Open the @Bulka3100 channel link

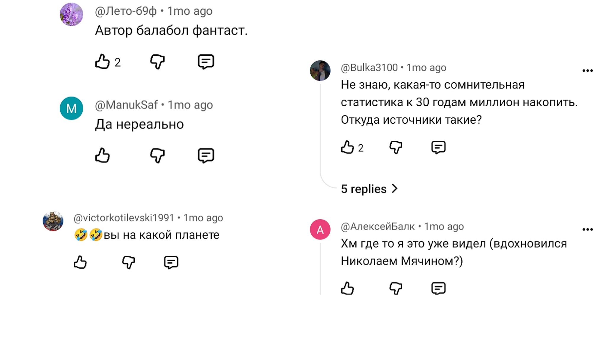(x=369, y=68)
